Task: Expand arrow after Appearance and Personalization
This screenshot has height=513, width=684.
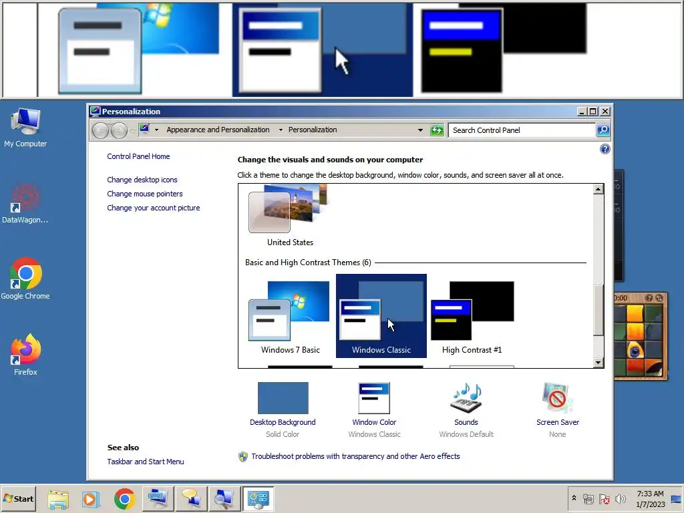Action: point(281,130)
